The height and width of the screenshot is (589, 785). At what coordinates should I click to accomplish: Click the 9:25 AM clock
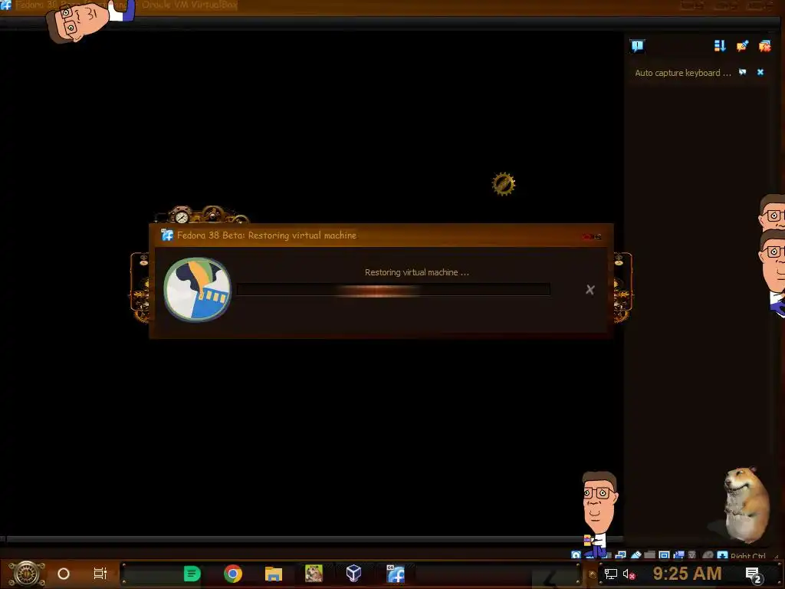[687, 574]
